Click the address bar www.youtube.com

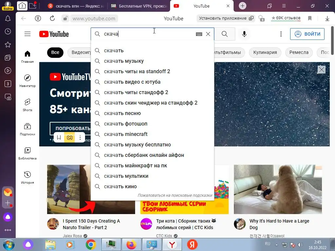point(94,19)
